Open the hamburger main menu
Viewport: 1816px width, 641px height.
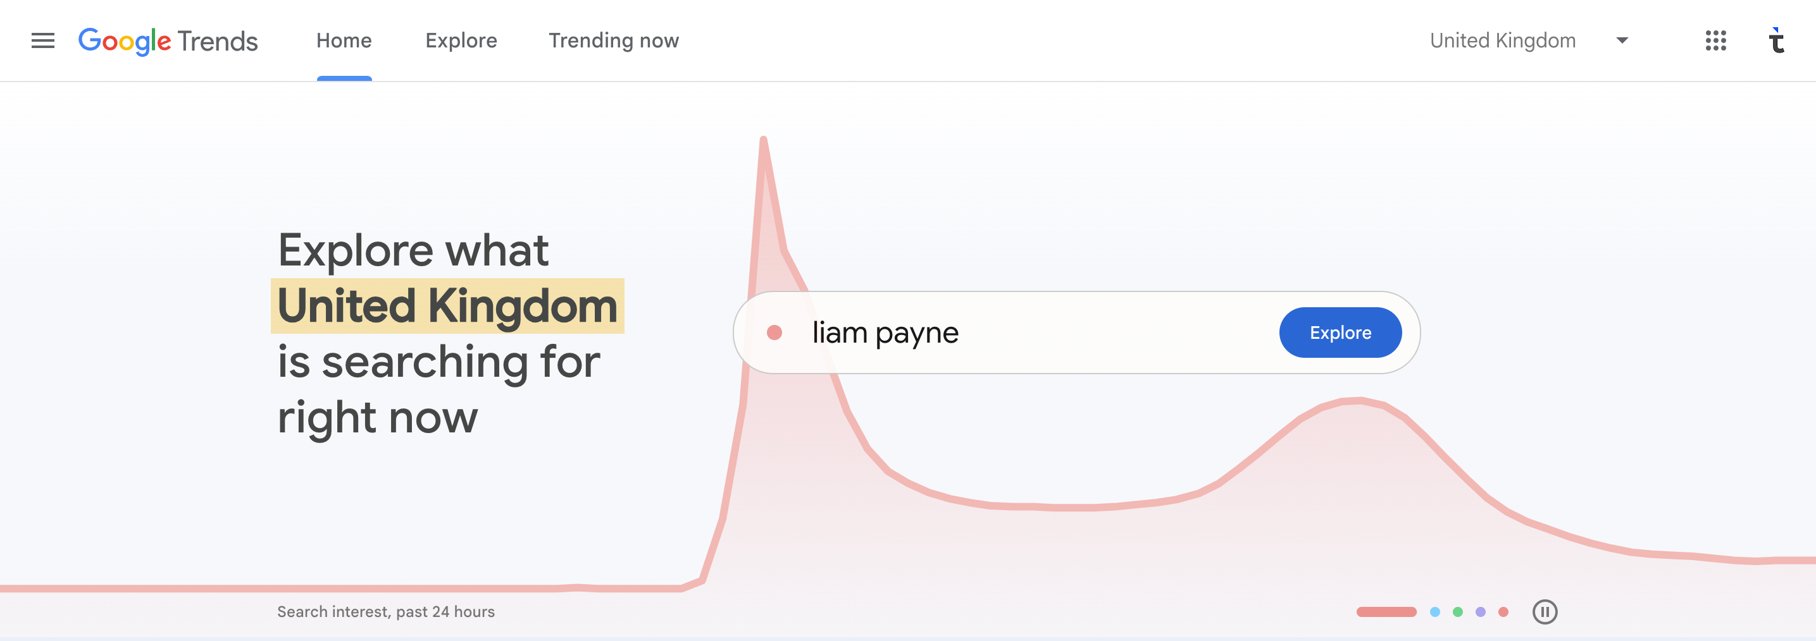43,41
